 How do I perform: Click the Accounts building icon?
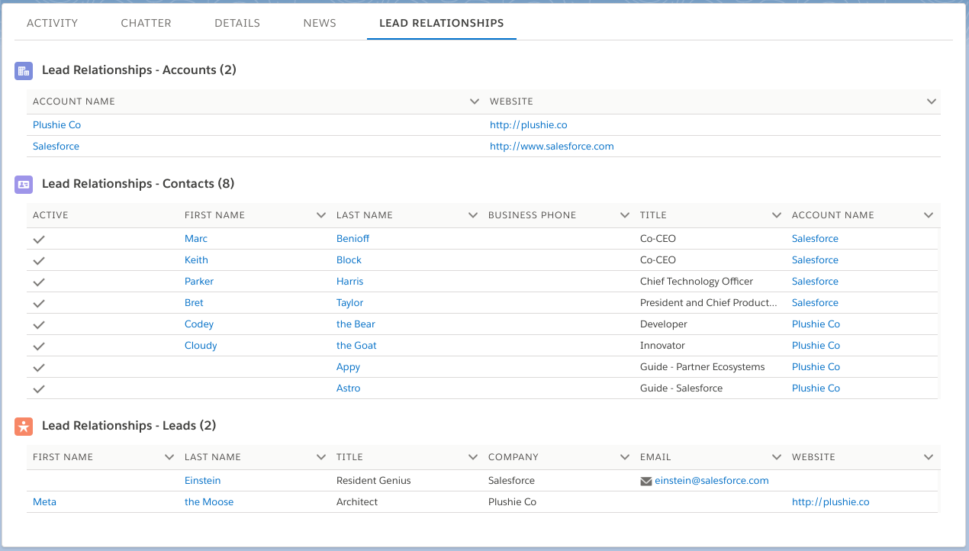(x=24, y=71)
